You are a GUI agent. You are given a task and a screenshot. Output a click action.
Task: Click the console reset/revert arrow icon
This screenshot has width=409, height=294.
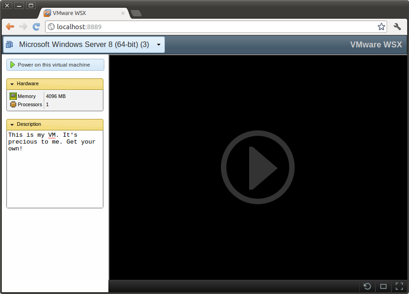[367, 286]
